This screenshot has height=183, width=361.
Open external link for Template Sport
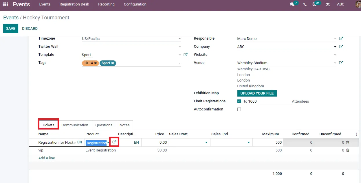[x=186, y=55]
